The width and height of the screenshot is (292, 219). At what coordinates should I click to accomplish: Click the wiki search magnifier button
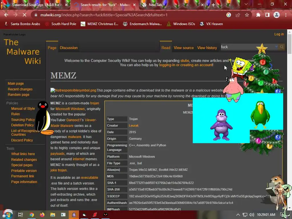point(281,47)
